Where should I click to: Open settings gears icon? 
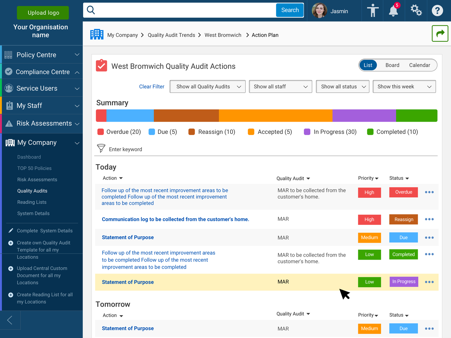416,10
